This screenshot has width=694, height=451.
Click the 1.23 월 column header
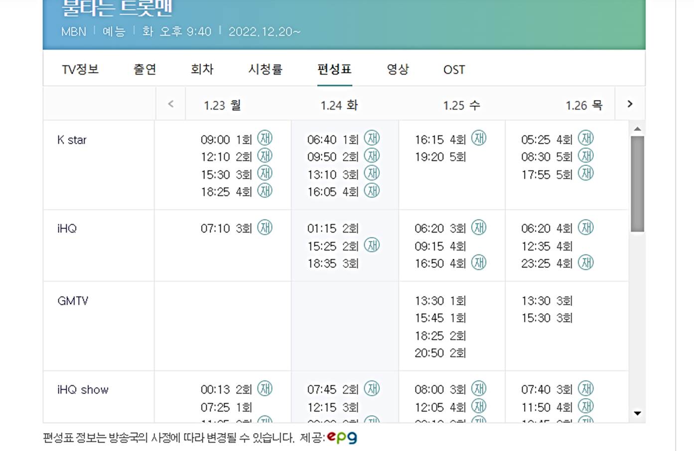click(x=221, y=105)
